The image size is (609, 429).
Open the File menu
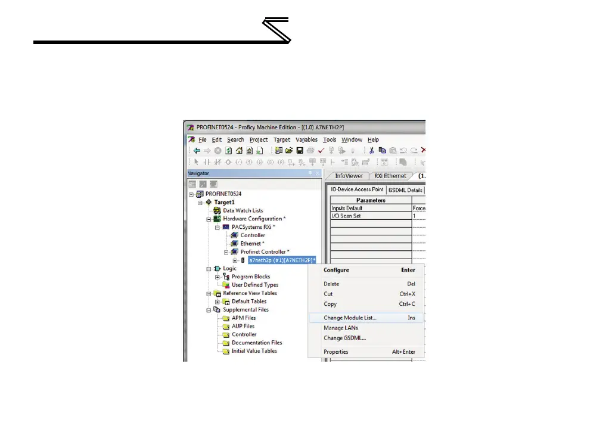tap(203, 140)
